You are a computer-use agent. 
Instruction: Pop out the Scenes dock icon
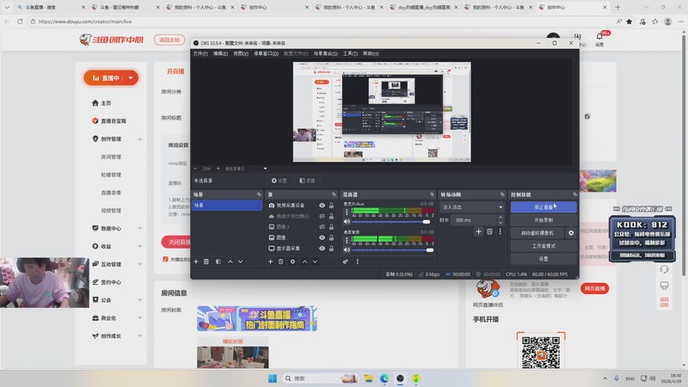pyautogui.click(x=259, y=194)
